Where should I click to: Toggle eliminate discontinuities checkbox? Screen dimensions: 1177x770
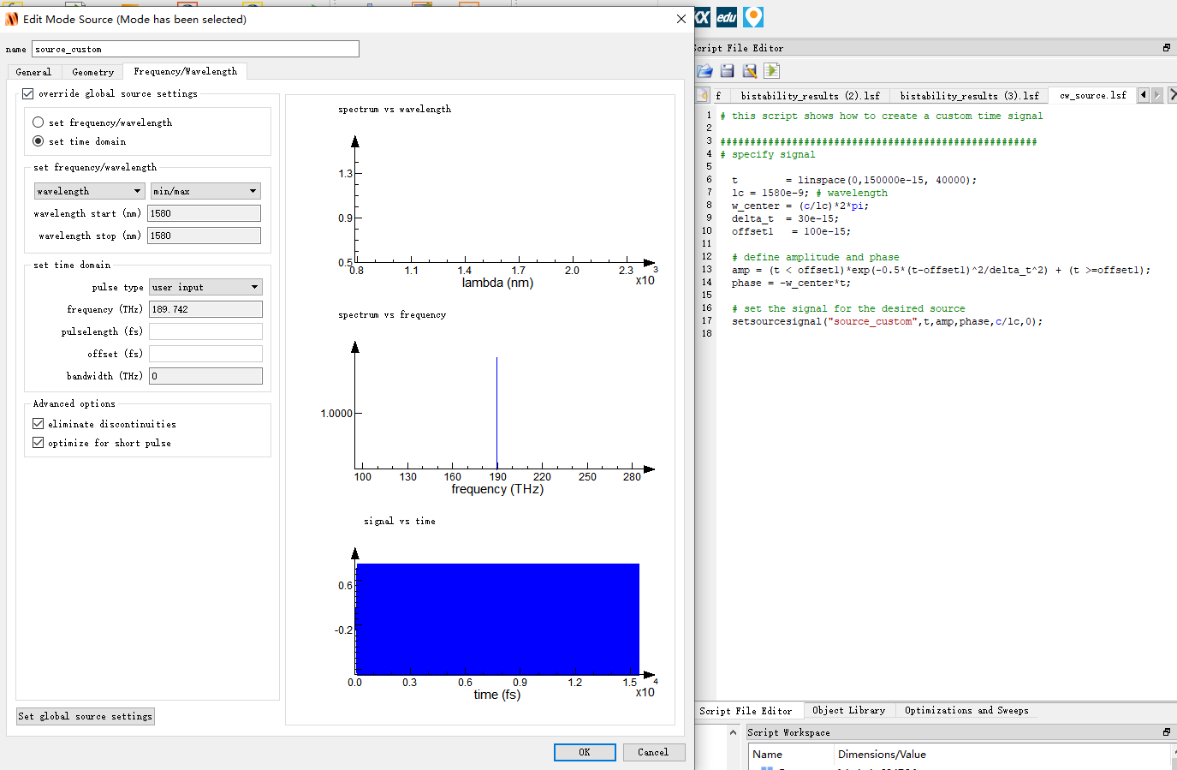39,424
